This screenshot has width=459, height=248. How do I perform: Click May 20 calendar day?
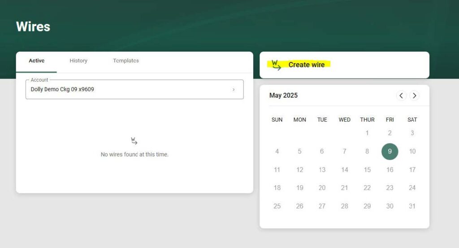coord(322,188)
